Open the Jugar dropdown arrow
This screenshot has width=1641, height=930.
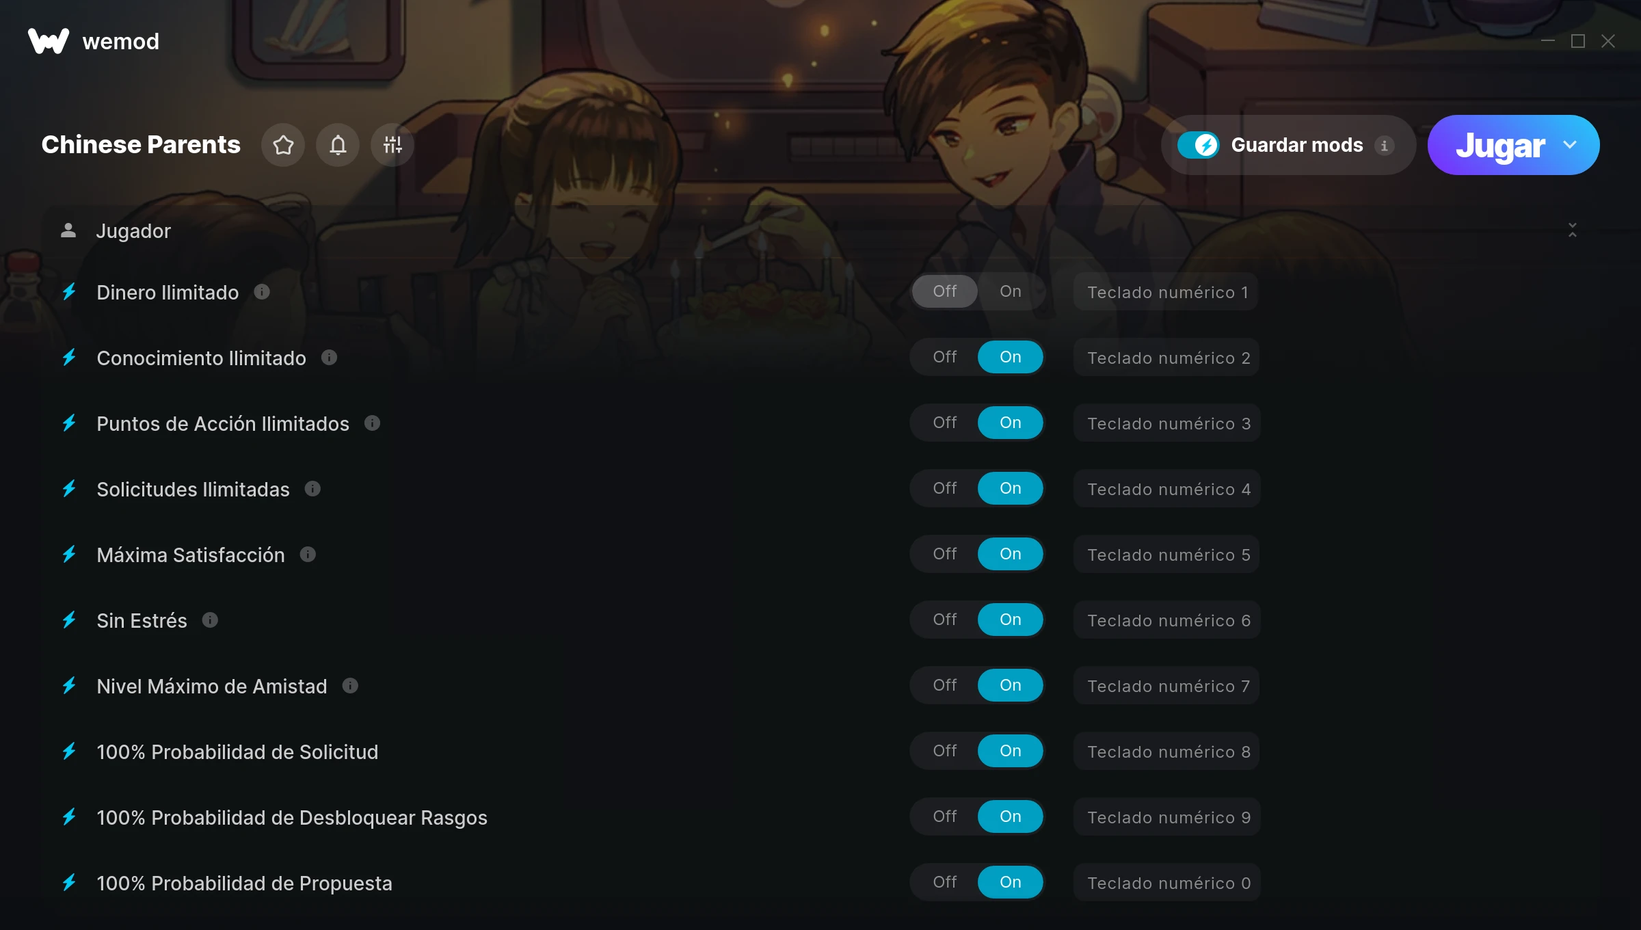point(1570,145)
